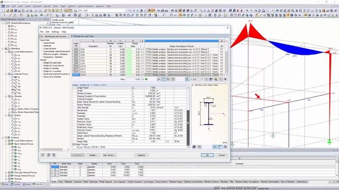
Task: Collapse Internal Forces node under Members
Action: coord(6,74)
